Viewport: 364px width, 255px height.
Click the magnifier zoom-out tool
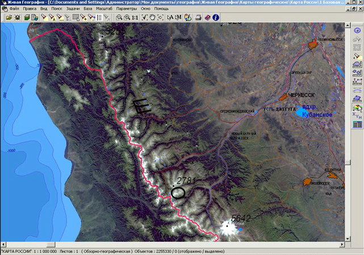(126, 18)
